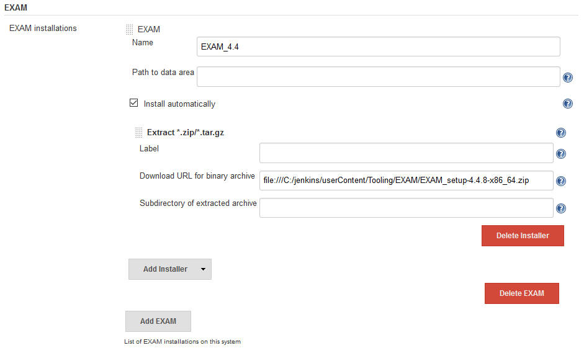Click the 'EXAM installations' label text
Screen dimensions: 584x348
pos(43,29)
